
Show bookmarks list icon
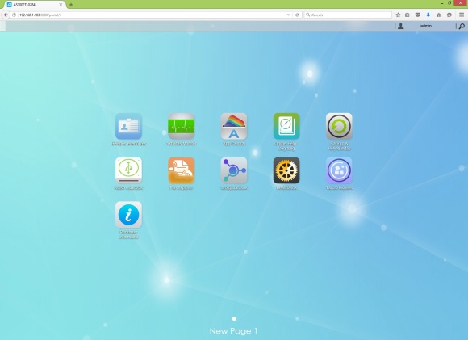[407, 15]
